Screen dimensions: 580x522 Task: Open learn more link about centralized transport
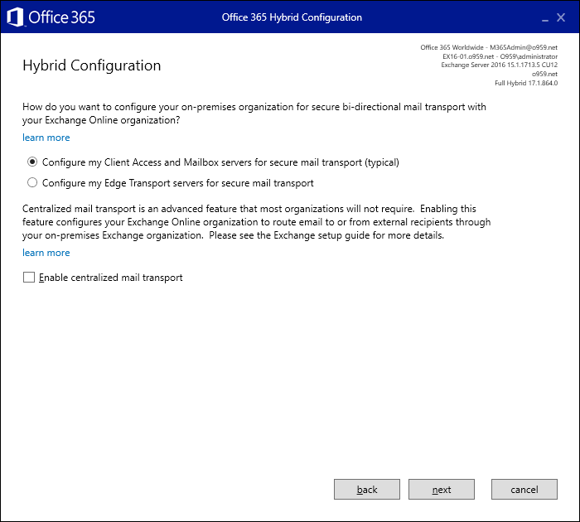click(46, 253)
